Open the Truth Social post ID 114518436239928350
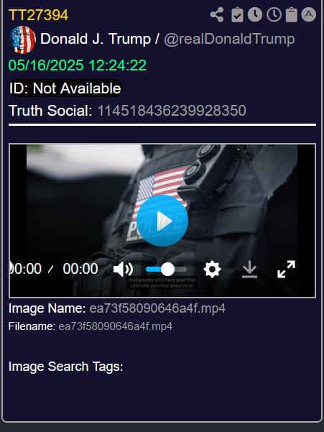The height and width of the screenshot is (432, 324). click(172, 111)
